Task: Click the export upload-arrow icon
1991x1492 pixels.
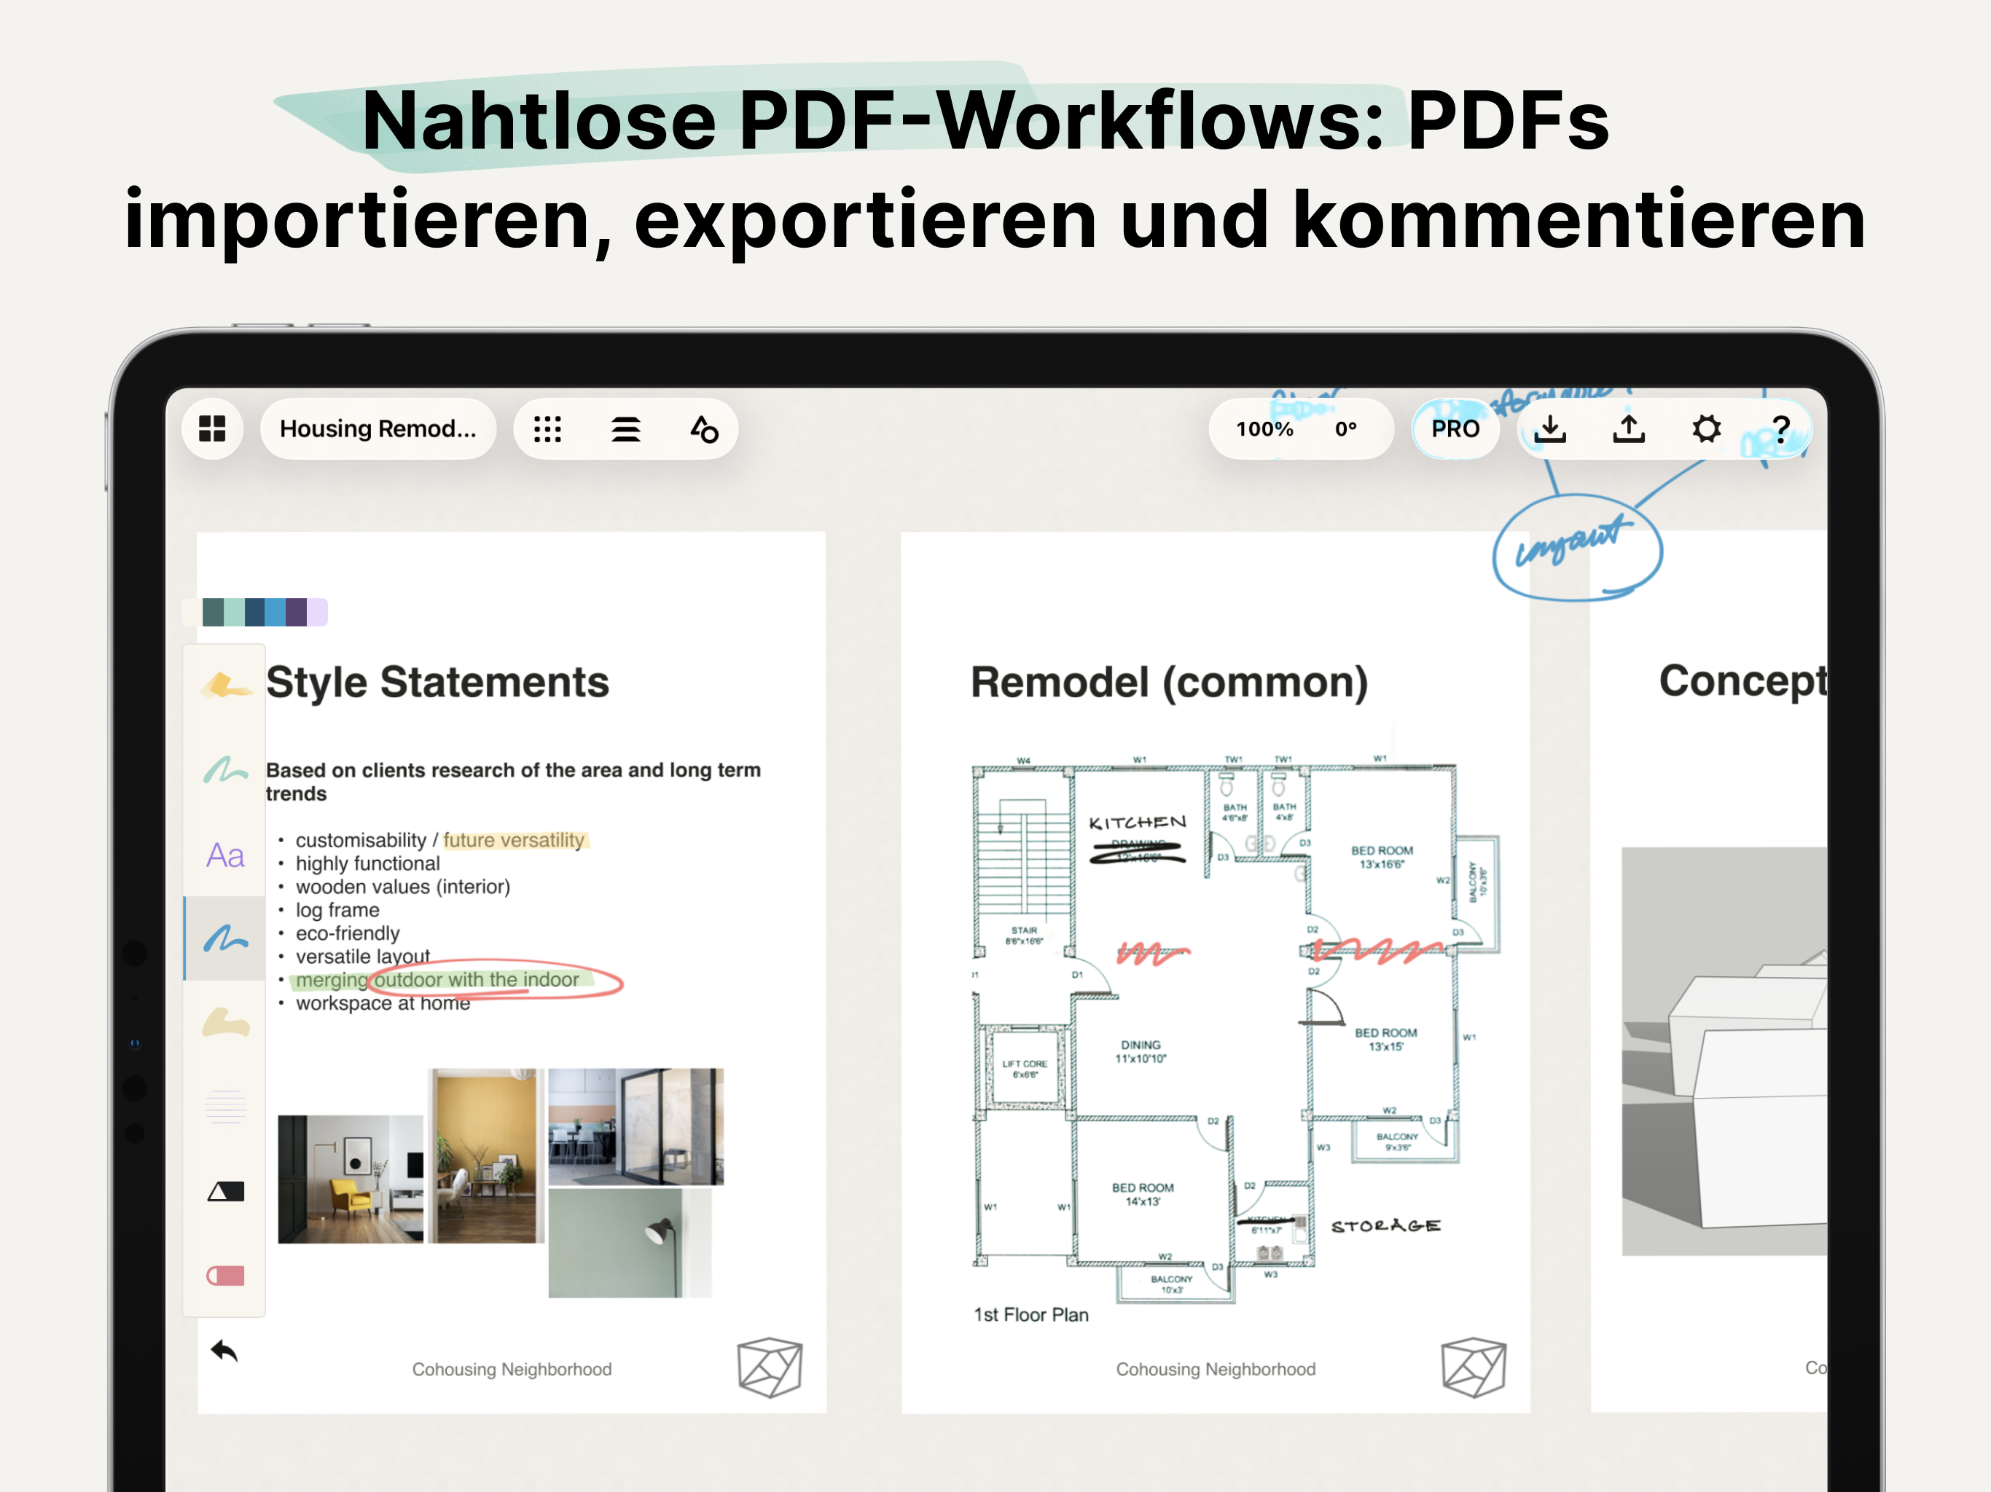Action: 1628,428
